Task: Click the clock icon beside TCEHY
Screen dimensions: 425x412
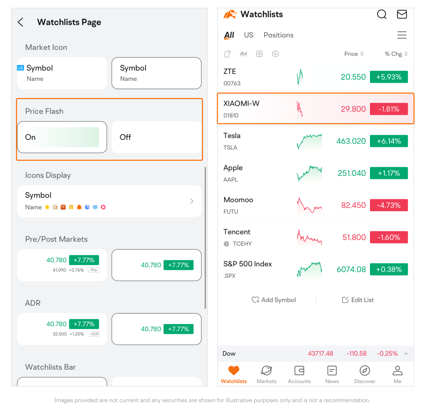Action: (226, 244)
